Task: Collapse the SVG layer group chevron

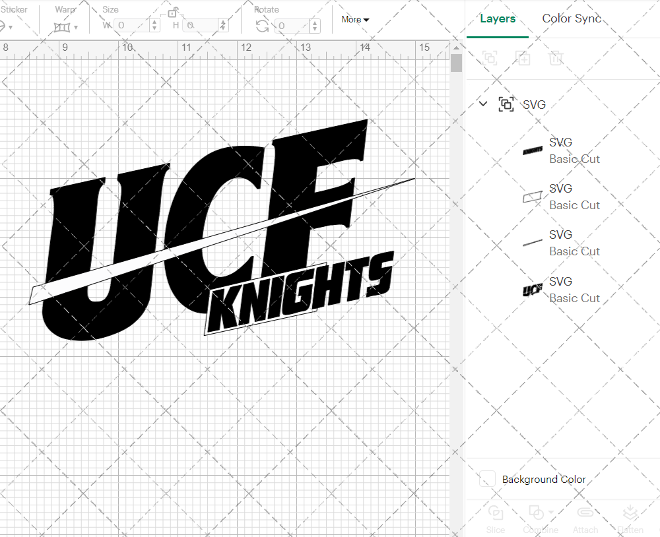Action: (482, 104)
